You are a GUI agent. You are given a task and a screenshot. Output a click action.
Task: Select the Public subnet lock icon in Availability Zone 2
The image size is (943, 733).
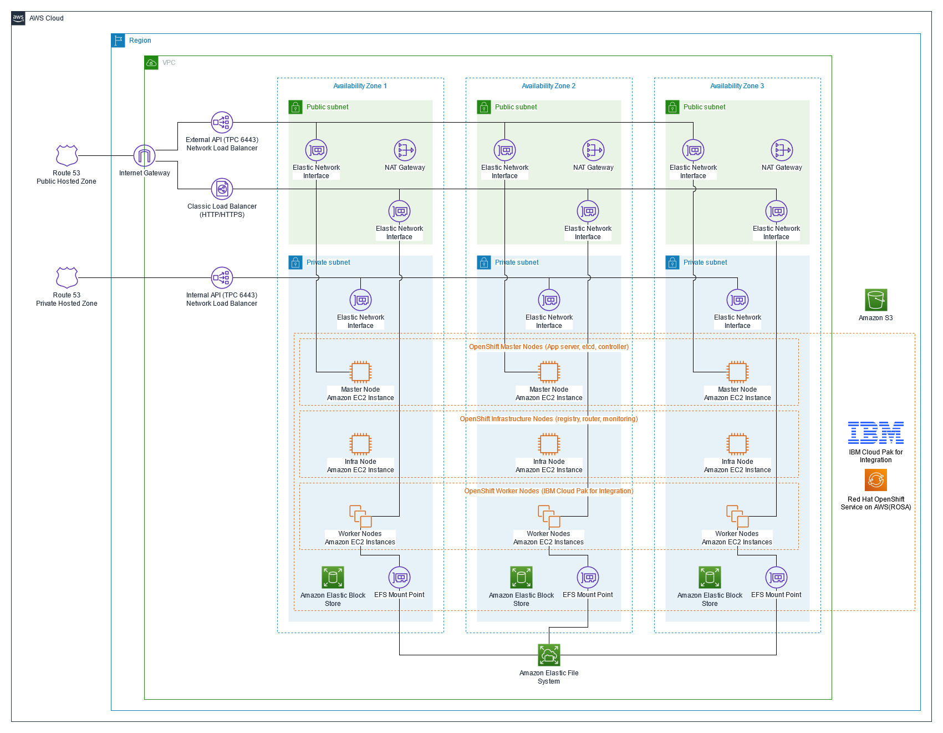pyautogui.click(x=483, y=107)
